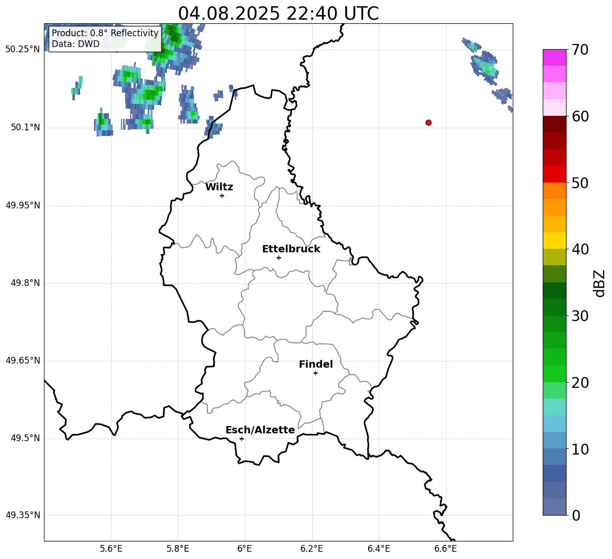Click the dBZ colorbar label
This screenshot has height=559, width=612.
pyautogui.click(x=599, y=283)
